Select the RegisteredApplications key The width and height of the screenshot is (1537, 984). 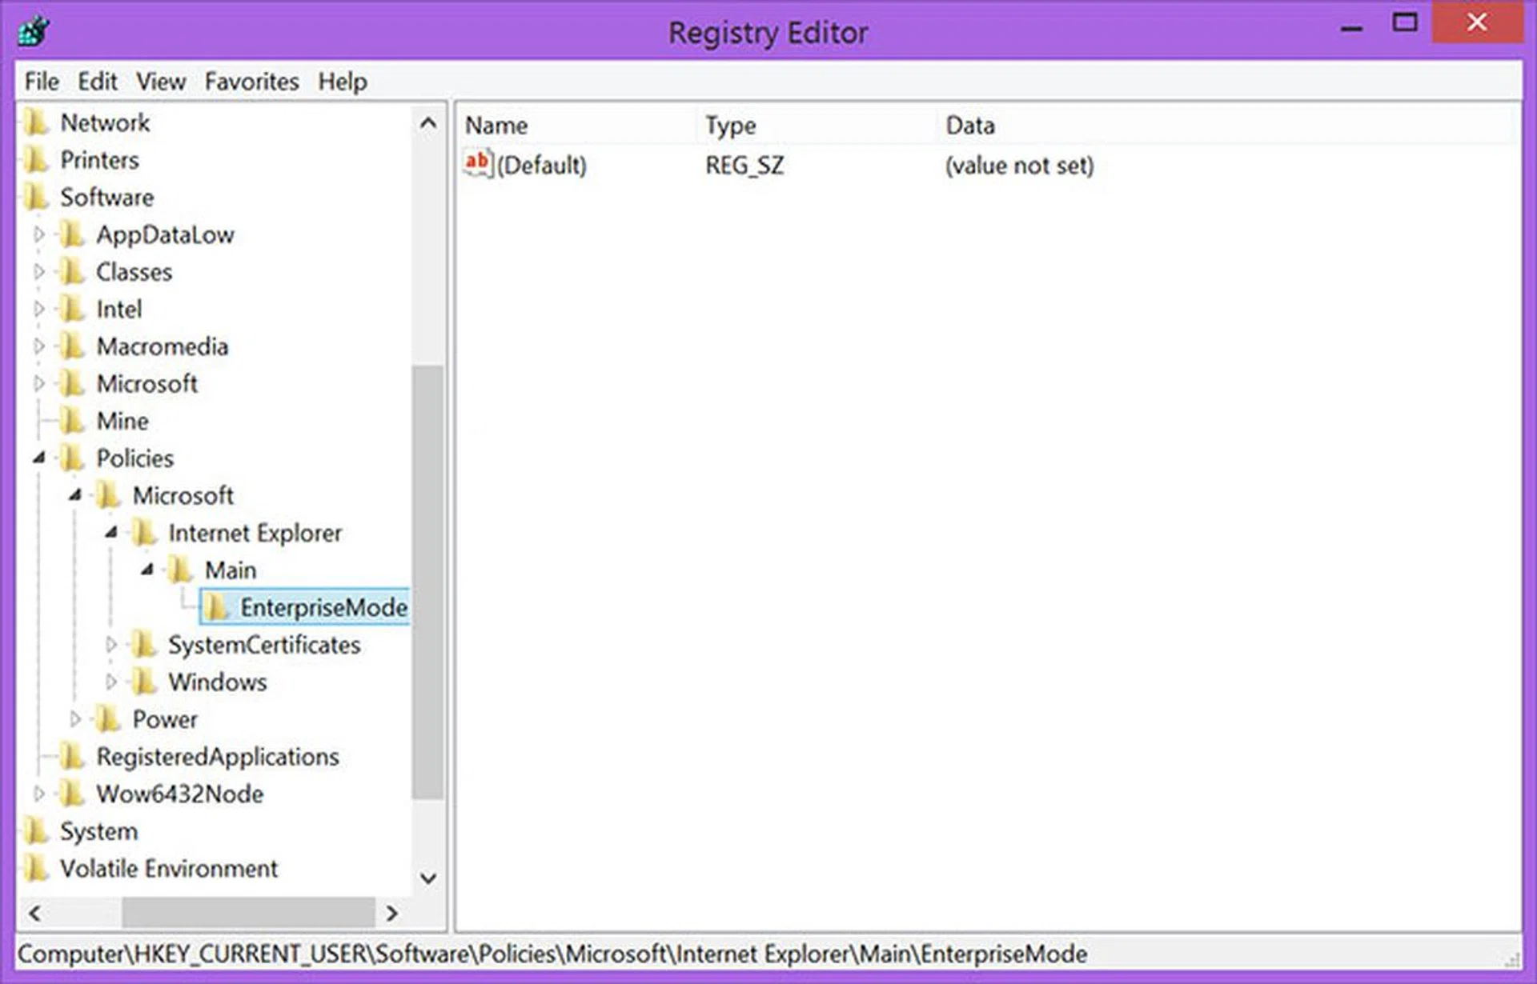coord(217,757)
